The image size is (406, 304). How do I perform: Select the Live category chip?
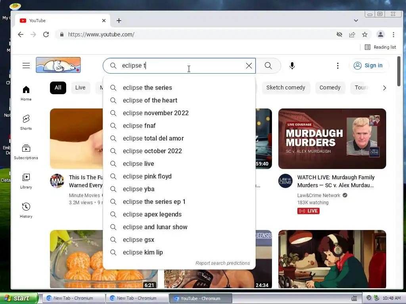click(x=80, y=87)
